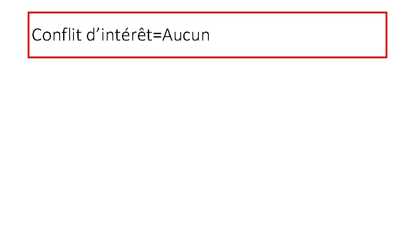Click the bottom-left corner of the red box

29,57
